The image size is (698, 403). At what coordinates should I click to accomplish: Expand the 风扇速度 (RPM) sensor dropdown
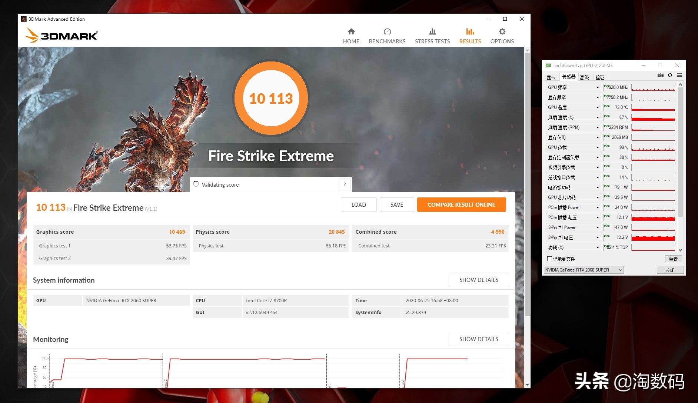pos(598,127)
